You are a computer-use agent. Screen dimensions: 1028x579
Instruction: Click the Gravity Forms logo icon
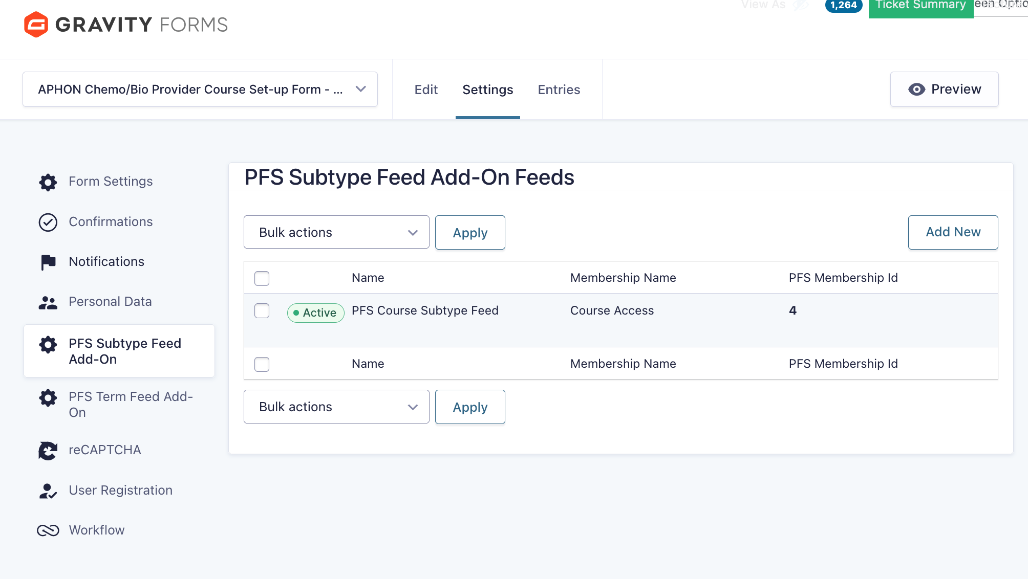click(36, 25)
